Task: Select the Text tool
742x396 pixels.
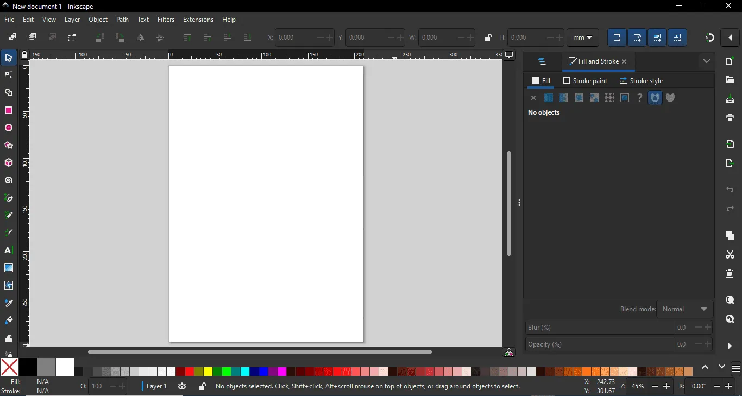Action: coord(9,250)
